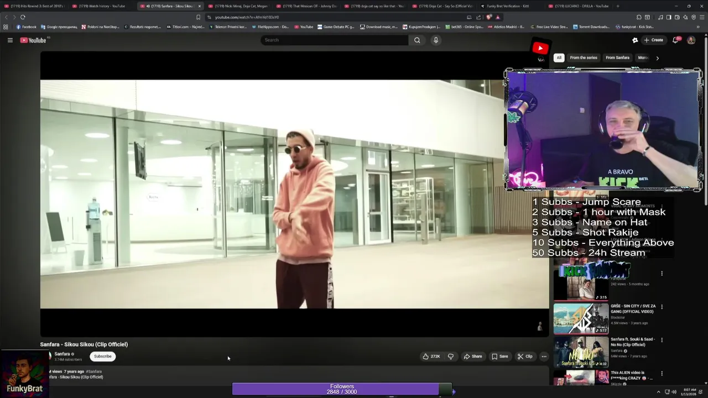The height and width of the screenshot is (398, 708).
Task: Open the funkybrat Kick Stat bookmark
Action: 634,27
